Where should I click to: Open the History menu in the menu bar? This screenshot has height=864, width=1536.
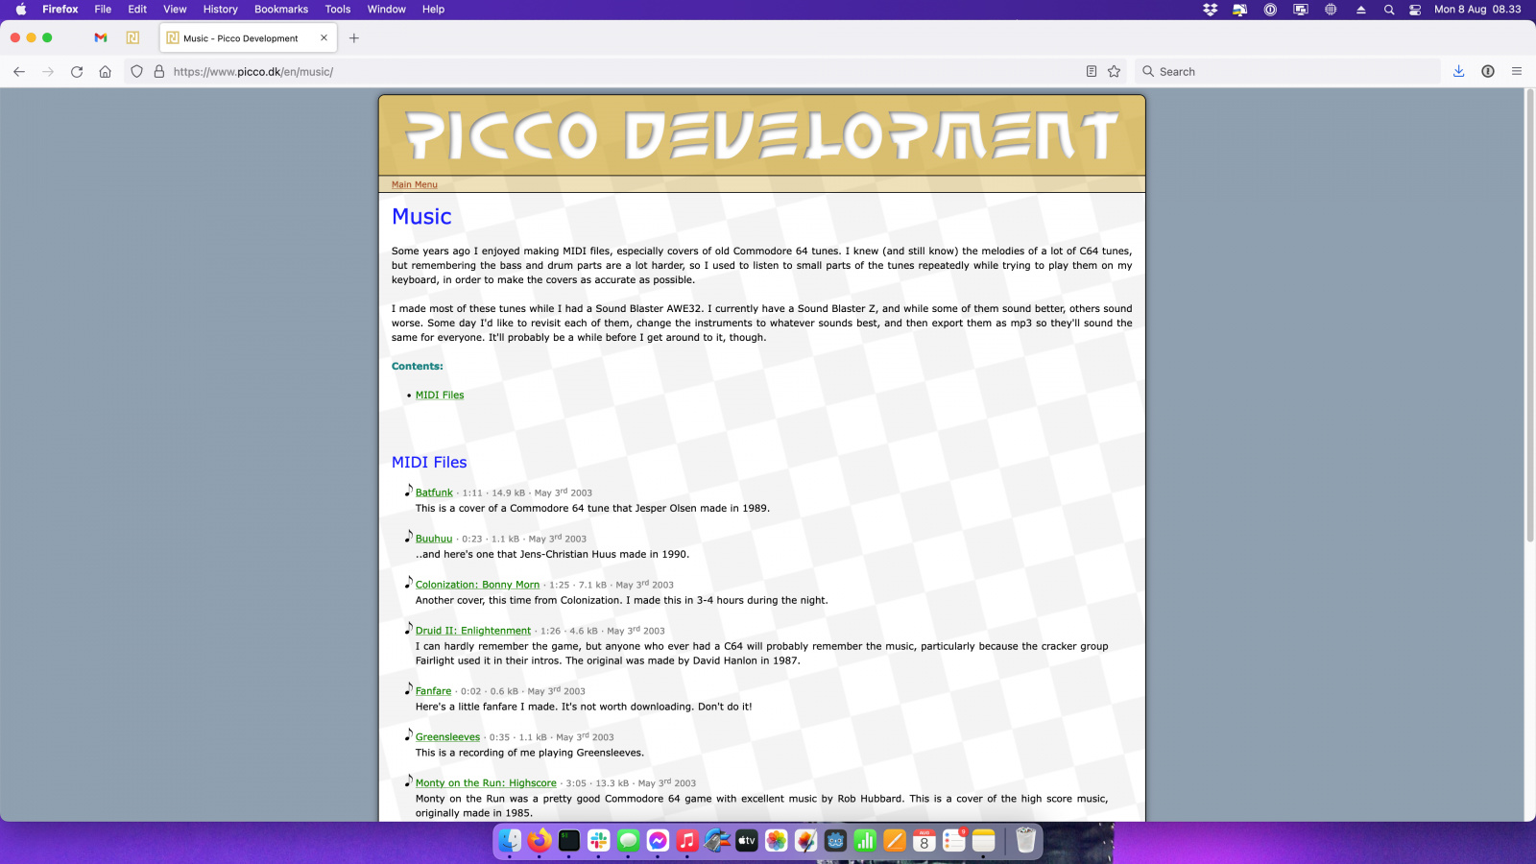[220, 10]
